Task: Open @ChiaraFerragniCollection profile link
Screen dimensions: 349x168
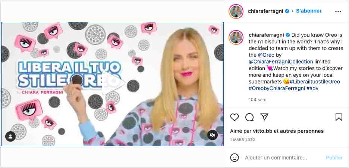Action: coord(281,61)
